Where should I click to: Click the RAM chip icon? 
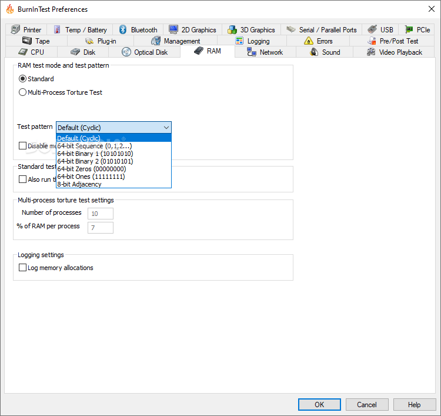199,51
